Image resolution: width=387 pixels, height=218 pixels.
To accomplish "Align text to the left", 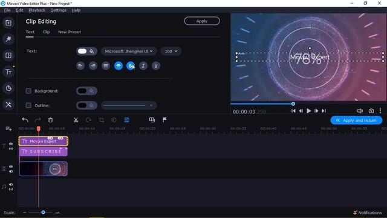I will (x=80, y=66).
